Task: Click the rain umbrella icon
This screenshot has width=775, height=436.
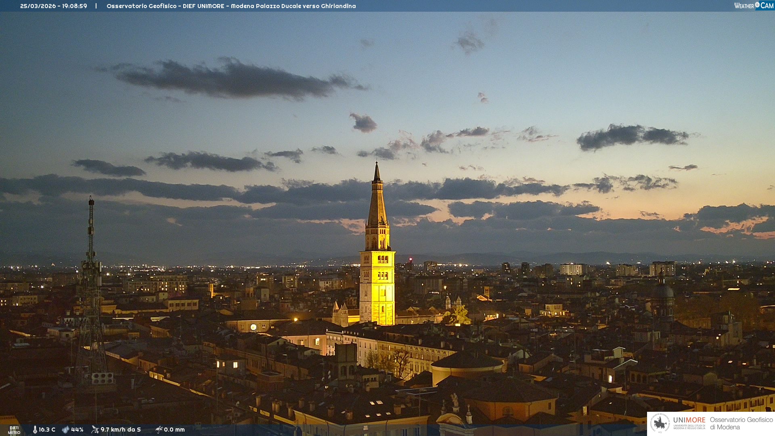Action: point(159,430)
